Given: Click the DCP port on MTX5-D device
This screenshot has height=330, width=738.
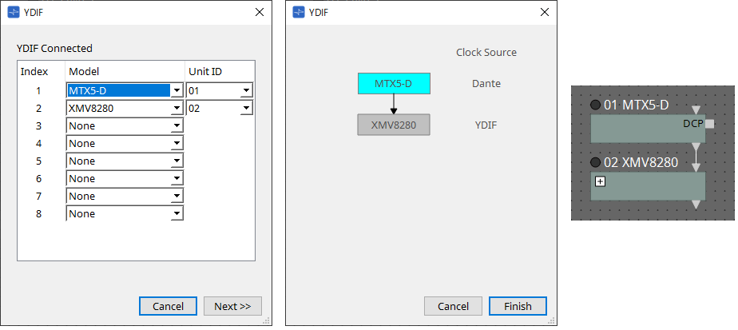Looking at the screenshot, I should pyautogui.click(x=709, y=124).
